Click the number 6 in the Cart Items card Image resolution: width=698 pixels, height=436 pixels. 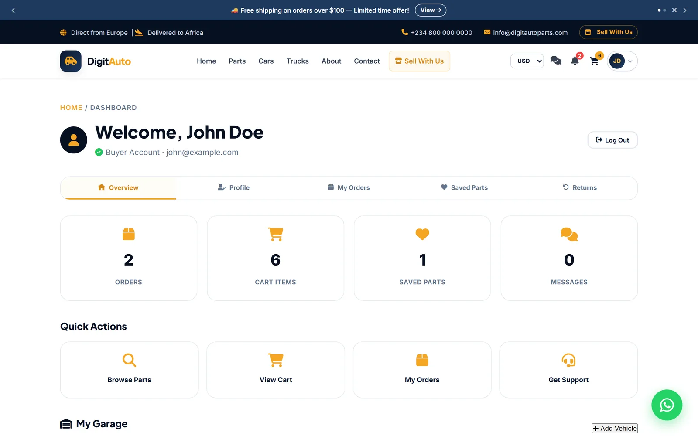coord(276,260)
